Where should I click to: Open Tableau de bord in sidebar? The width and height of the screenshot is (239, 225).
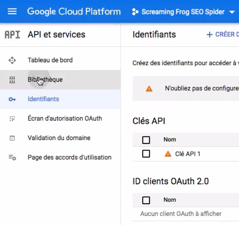(60, 60)
